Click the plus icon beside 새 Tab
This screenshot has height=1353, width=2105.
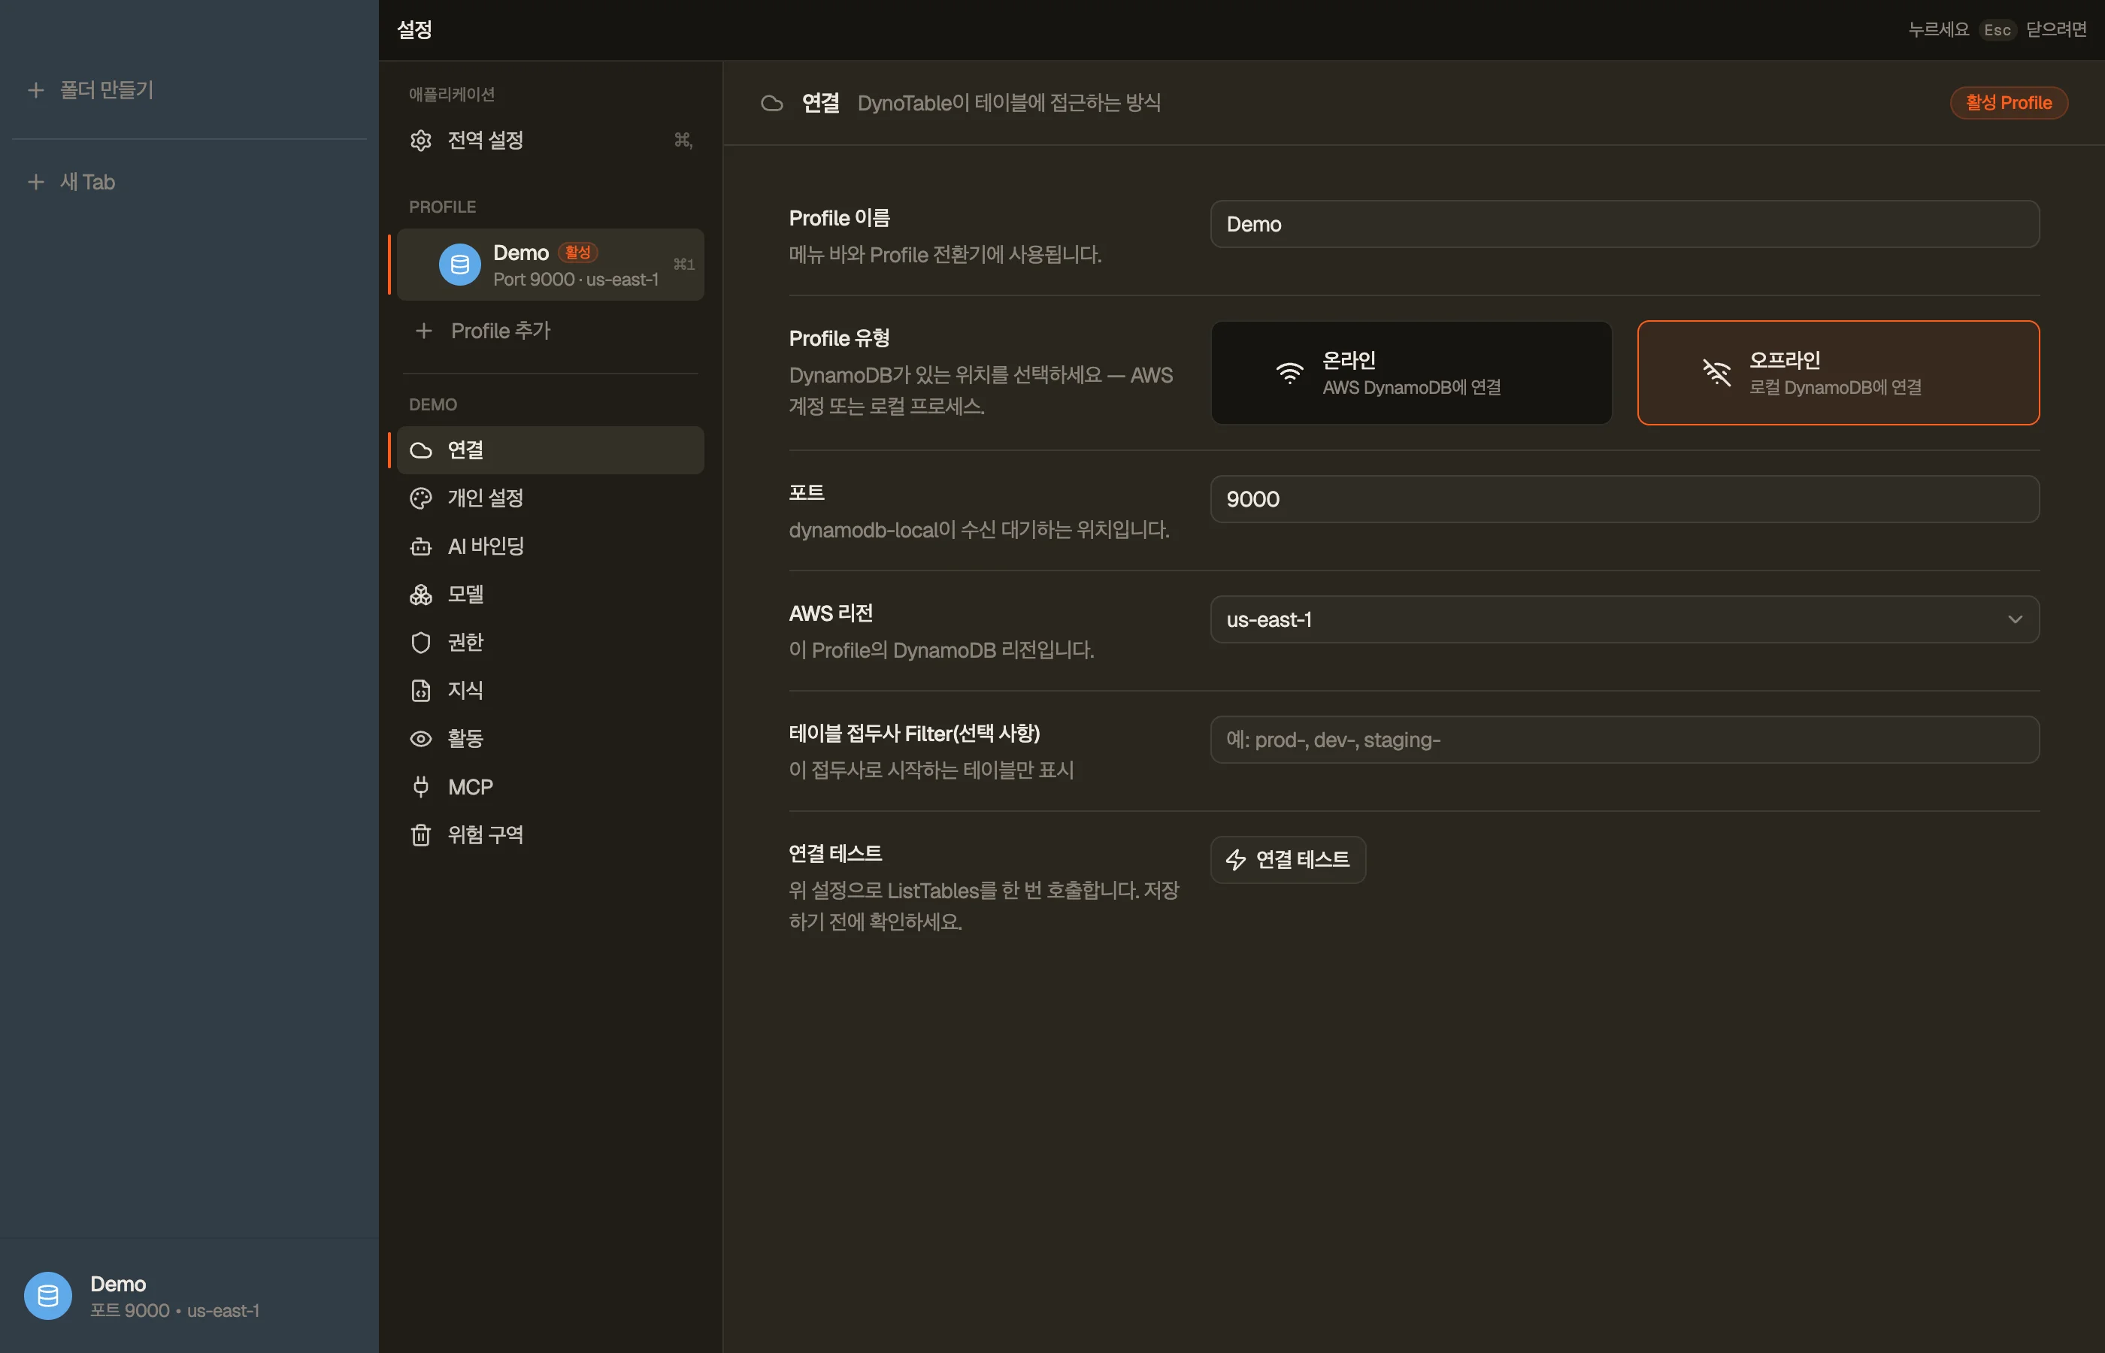36,182
